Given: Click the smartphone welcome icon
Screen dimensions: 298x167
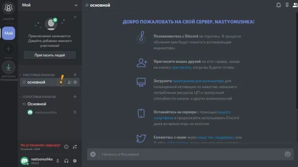Looking at the screenshot, I should click(141, 113).
